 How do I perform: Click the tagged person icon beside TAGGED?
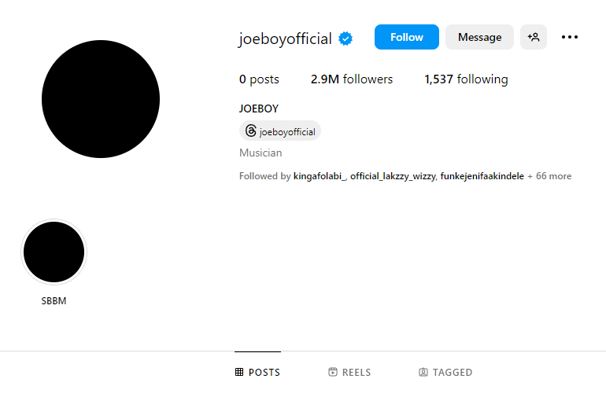(423, 373)
